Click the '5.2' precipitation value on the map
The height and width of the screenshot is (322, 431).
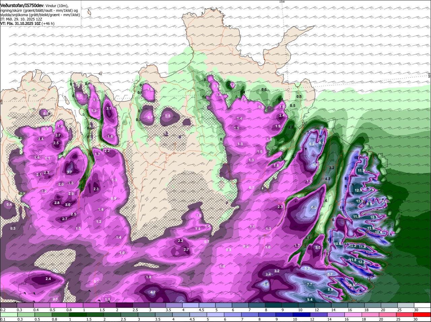click(x=307, y=268)
